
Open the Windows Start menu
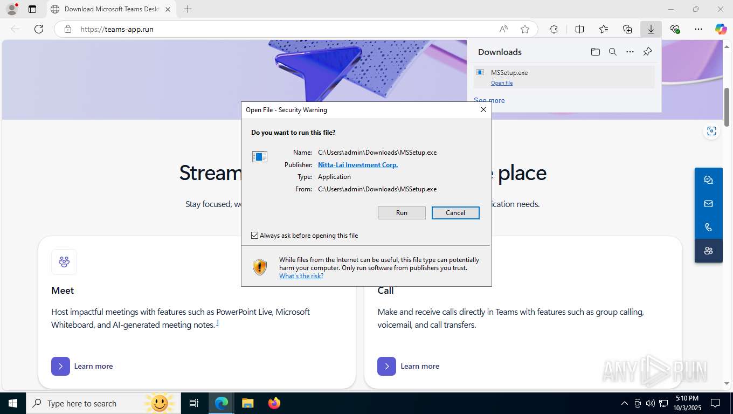[x=13, y=403]
